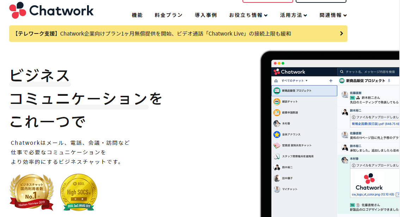Click the Chatwork logo image preview in chat
This screenshot has width=400, height=217.
(x=369, y=181)
